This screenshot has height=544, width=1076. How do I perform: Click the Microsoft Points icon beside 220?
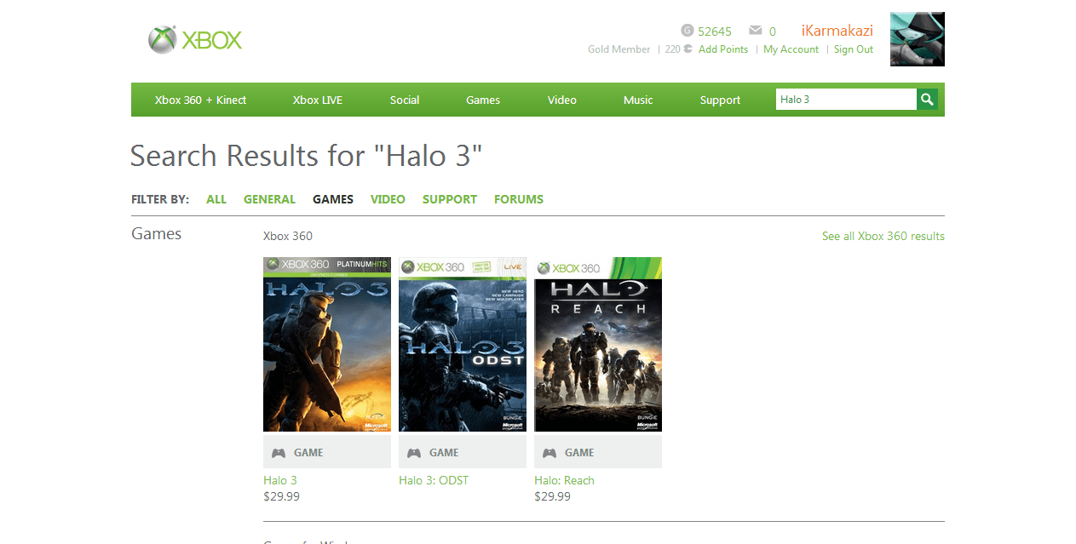(x=688, y=49)
